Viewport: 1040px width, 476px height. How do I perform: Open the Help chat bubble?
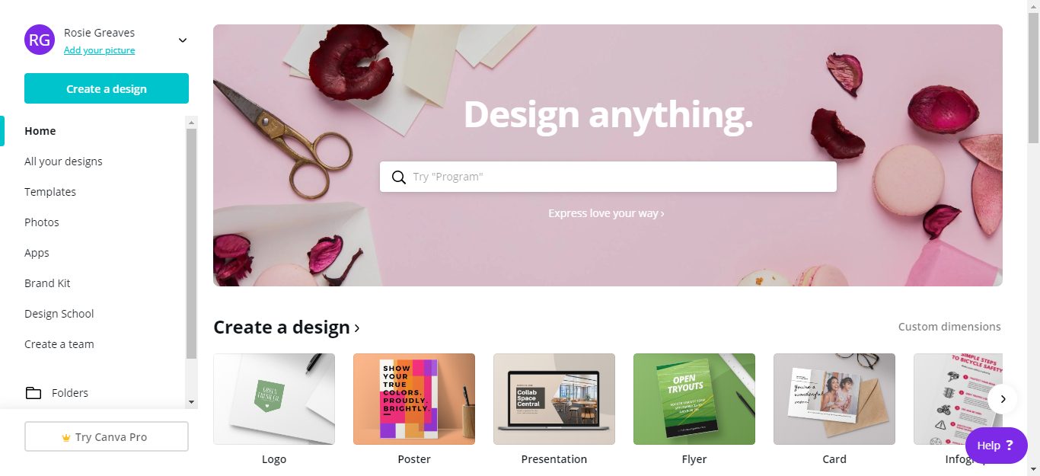coord(997,446)
